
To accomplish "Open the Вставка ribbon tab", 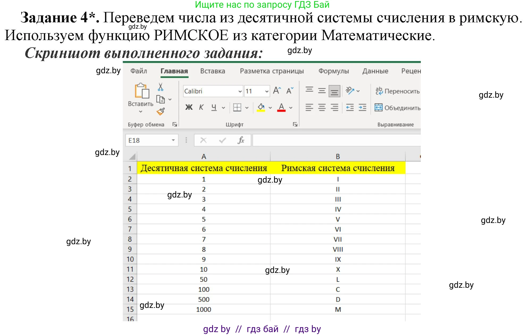I will pyautogui.click(x=212, y=71).
